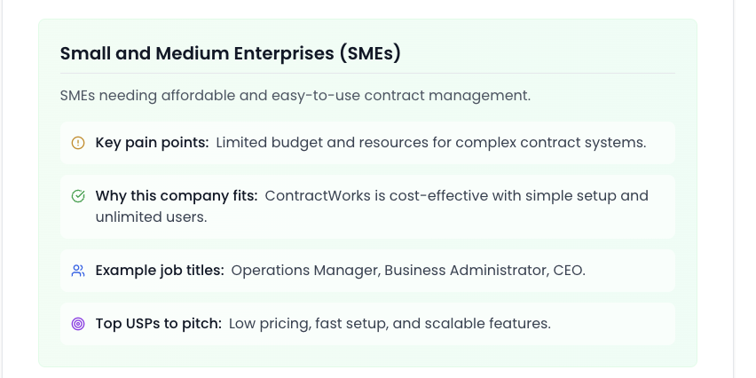Viewport: 756px width, 378px height.
Task: Click the unlimited users text line
Action: coord(151,217)
